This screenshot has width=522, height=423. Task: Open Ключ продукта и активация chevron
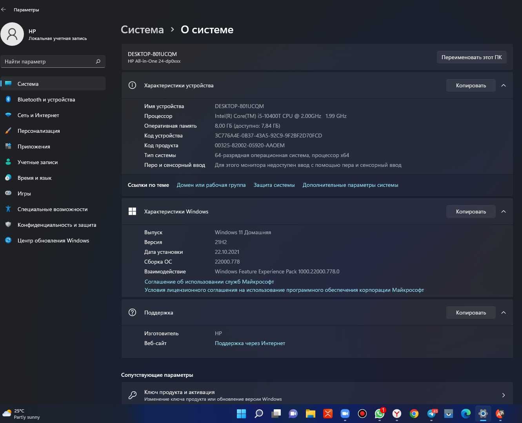[x=504, y=395]
